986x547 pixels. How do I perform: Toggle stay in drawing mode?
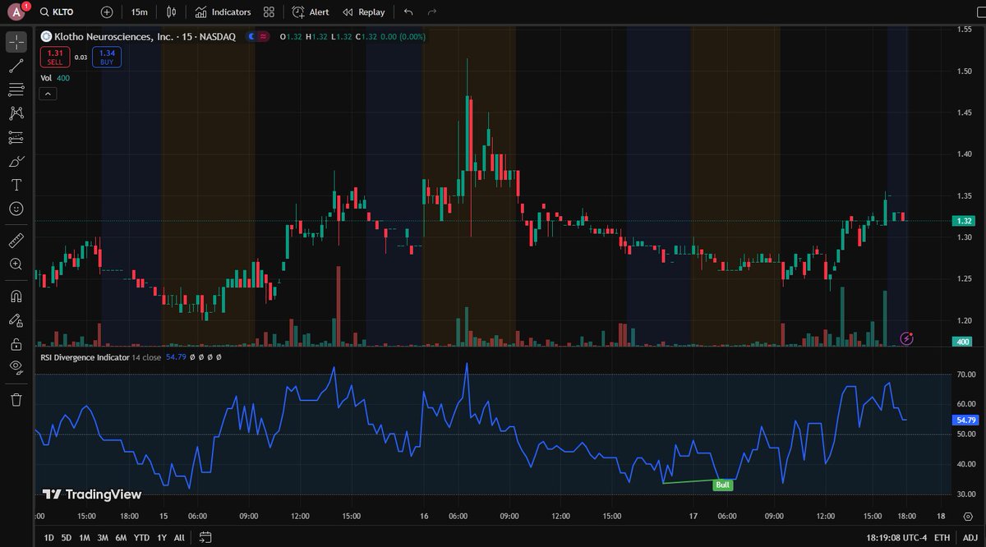click(x=16, y=319)
